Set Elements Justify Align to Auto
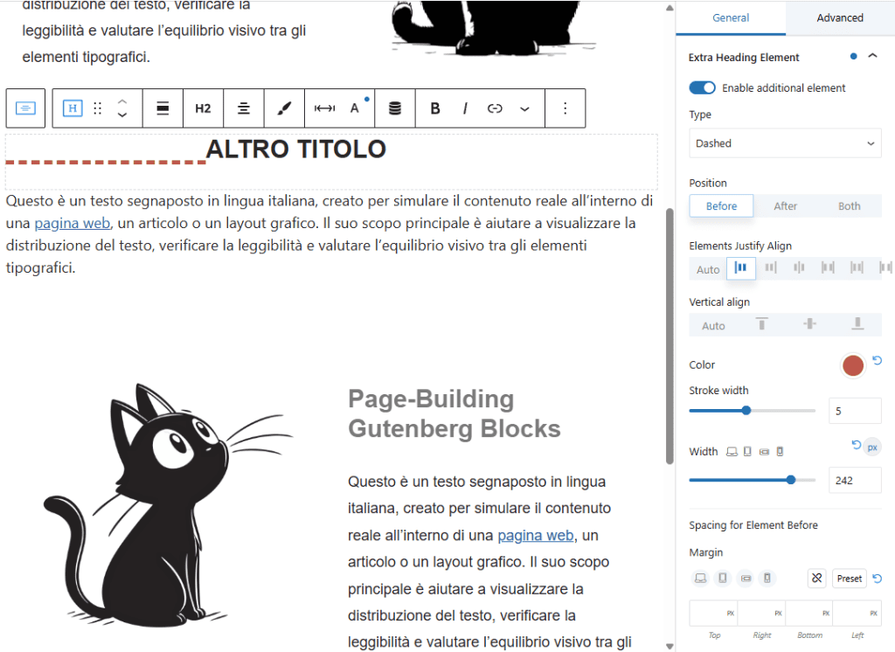The image size is (895, 652). click(708, 269)
